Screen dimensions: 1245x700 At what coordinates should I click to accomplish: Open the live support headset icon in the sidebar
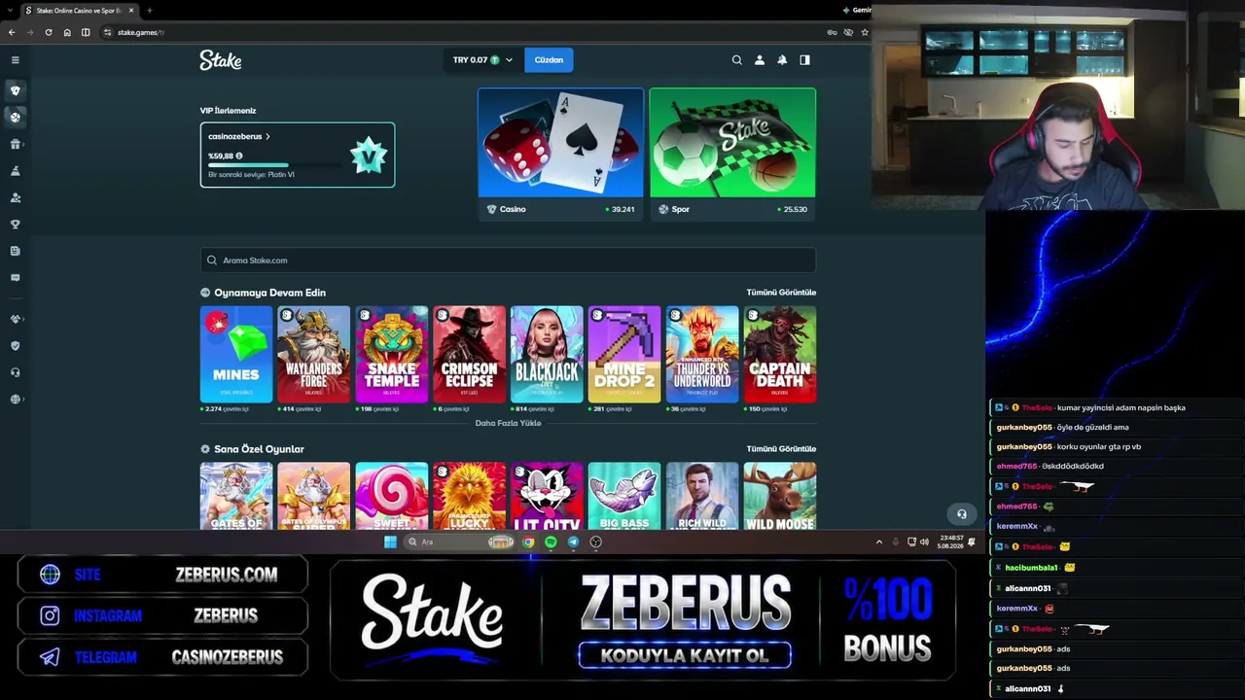pos(15,372)
